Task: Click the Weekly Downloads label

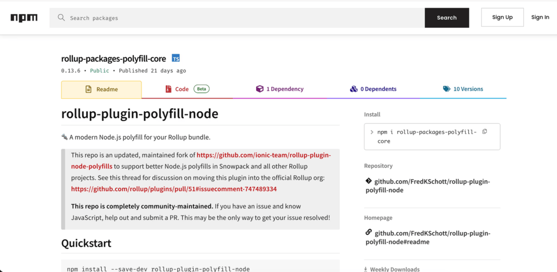Action: [x=395, y=269]
